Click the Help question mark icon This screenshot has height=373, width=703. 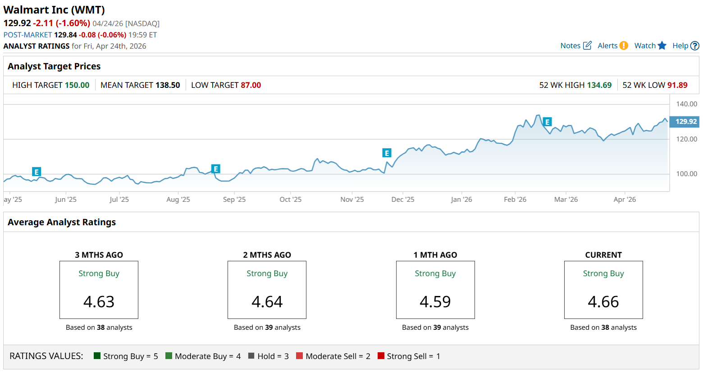(x=695, y=45)
